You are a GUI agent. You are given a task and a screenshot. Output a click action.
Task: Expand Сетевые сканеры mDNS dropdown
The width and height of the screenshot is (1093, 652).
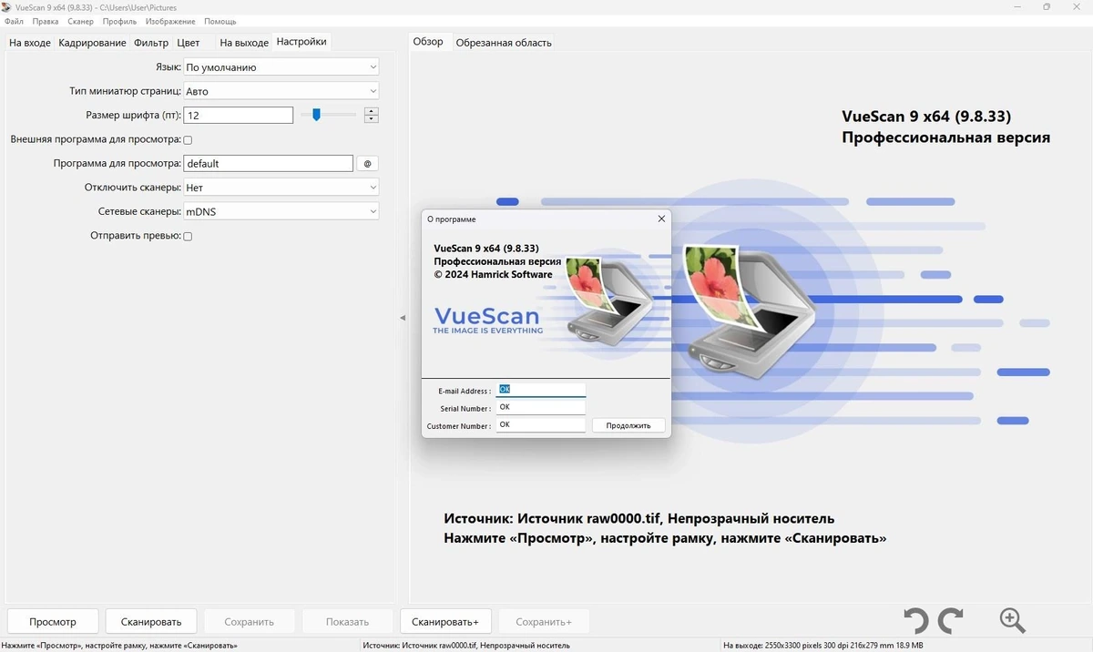pos(281,211)
